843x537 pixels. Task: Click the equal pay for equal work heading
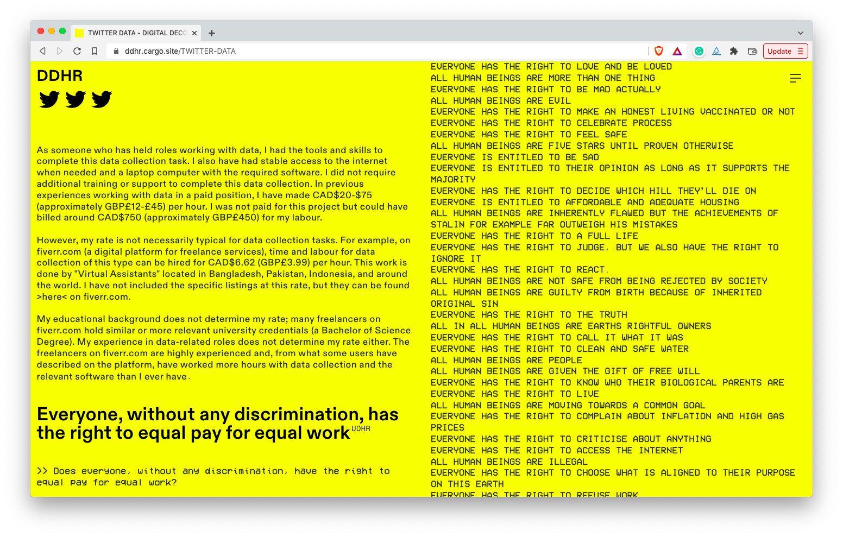pos(217,424)
